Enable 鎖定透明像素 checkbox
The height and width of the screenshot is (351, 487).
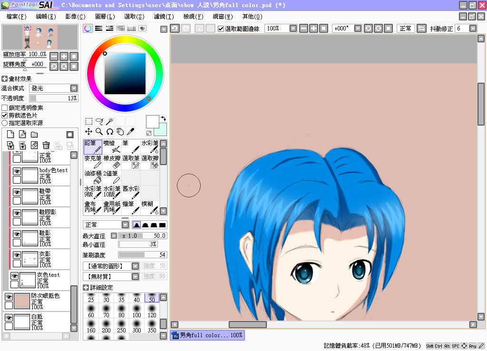click(5, 108)
